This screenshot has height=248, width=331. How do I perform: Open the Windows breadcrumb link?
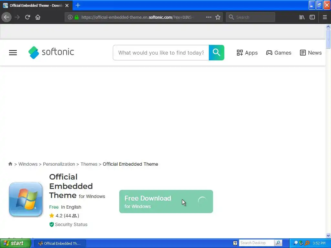click(x=28, y=164)
